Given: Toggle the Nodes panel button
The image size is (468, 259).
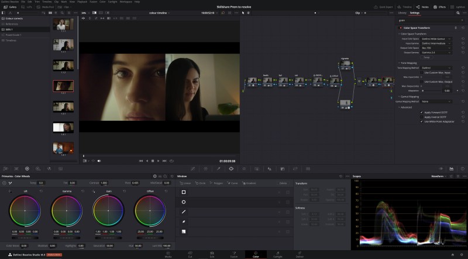Looking at the screenshot, I should 422,7.
